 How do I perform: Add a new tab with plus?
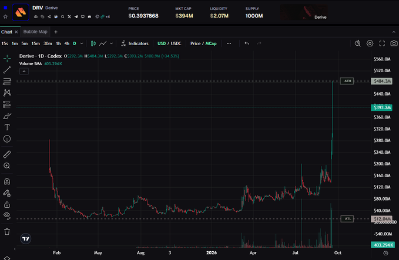[x=56, y=32]
